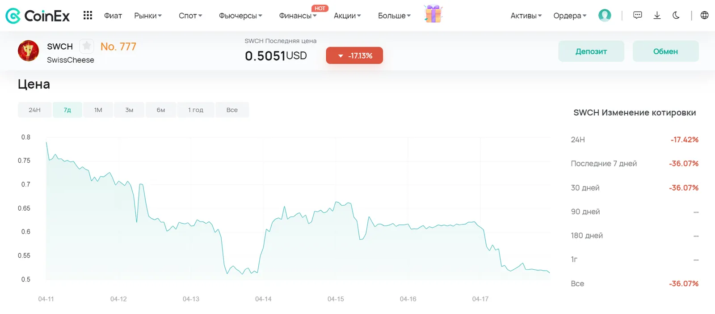Click the 04-14 date on chart axis

(x=263, y=299)
